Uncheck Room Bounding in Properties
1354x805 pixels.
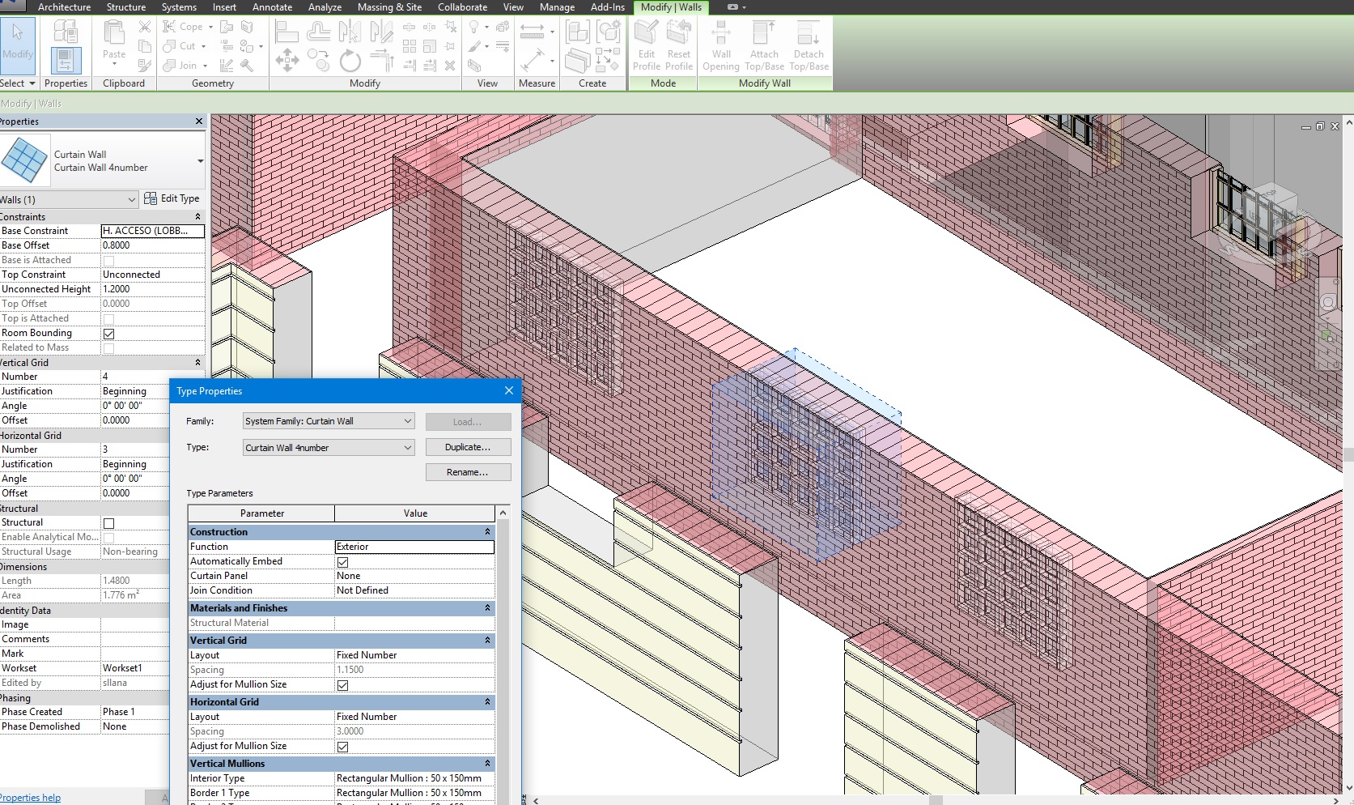[x=108, y=334]
